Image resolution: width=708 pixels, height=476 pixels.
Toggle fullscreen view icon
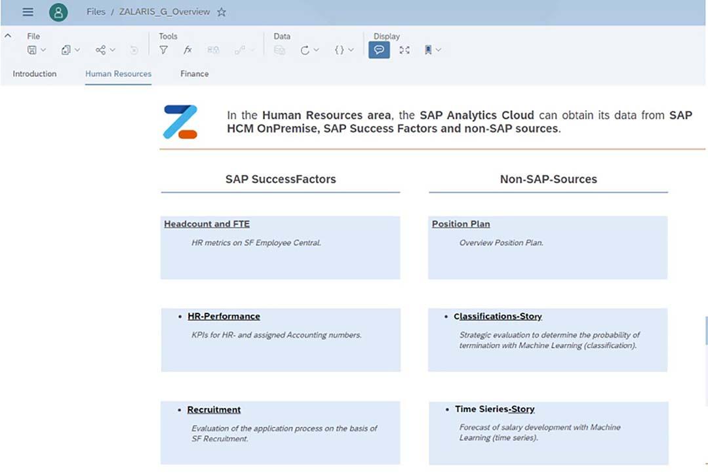pos(404,50)
